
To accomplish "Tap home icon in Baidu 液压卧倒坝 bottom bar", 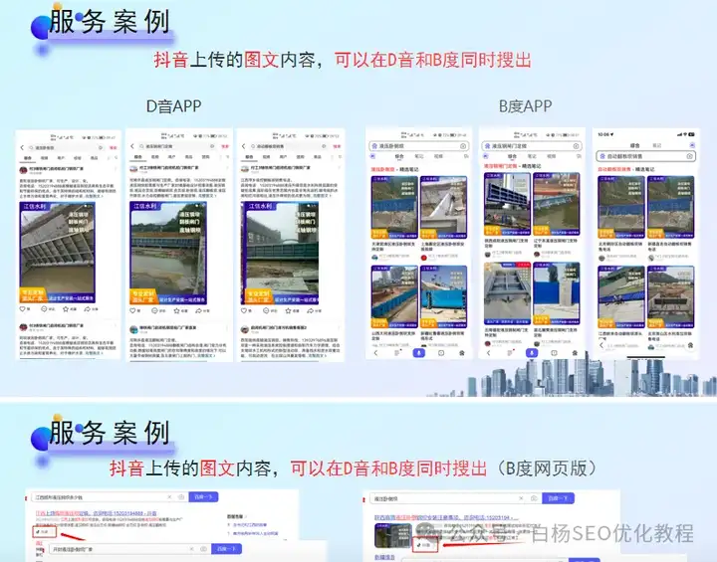I will tap(462, 353).
